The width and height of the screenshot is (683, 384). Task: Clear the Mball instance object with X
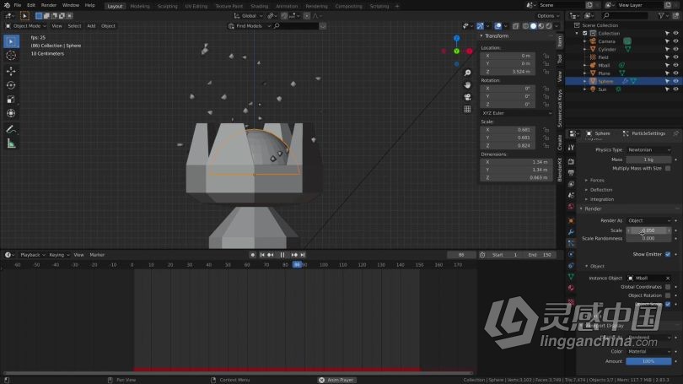click(x=668, y=279)
